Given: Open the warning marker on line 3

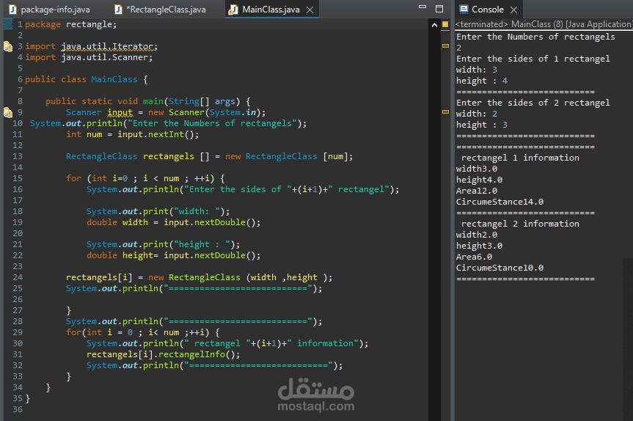Looking at the screenshot, I should pyautogui.click(x=7, y=46).
